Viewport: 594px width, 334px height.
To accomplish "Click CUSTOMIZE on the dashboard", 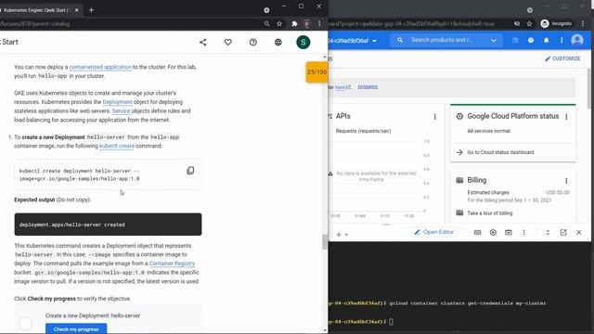I will [x=562, y=58].
